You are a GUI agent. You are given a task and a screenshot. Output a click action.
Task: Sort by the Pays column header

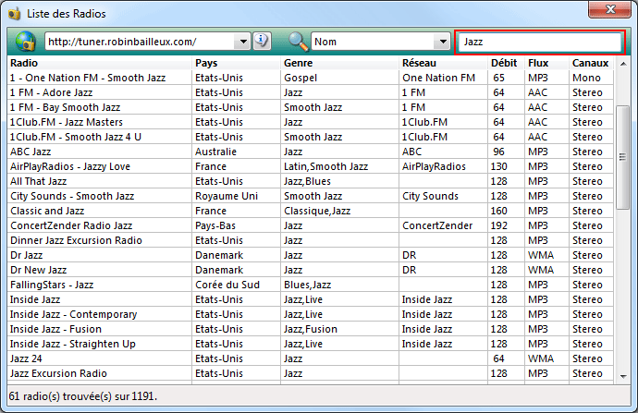point(236,63)
